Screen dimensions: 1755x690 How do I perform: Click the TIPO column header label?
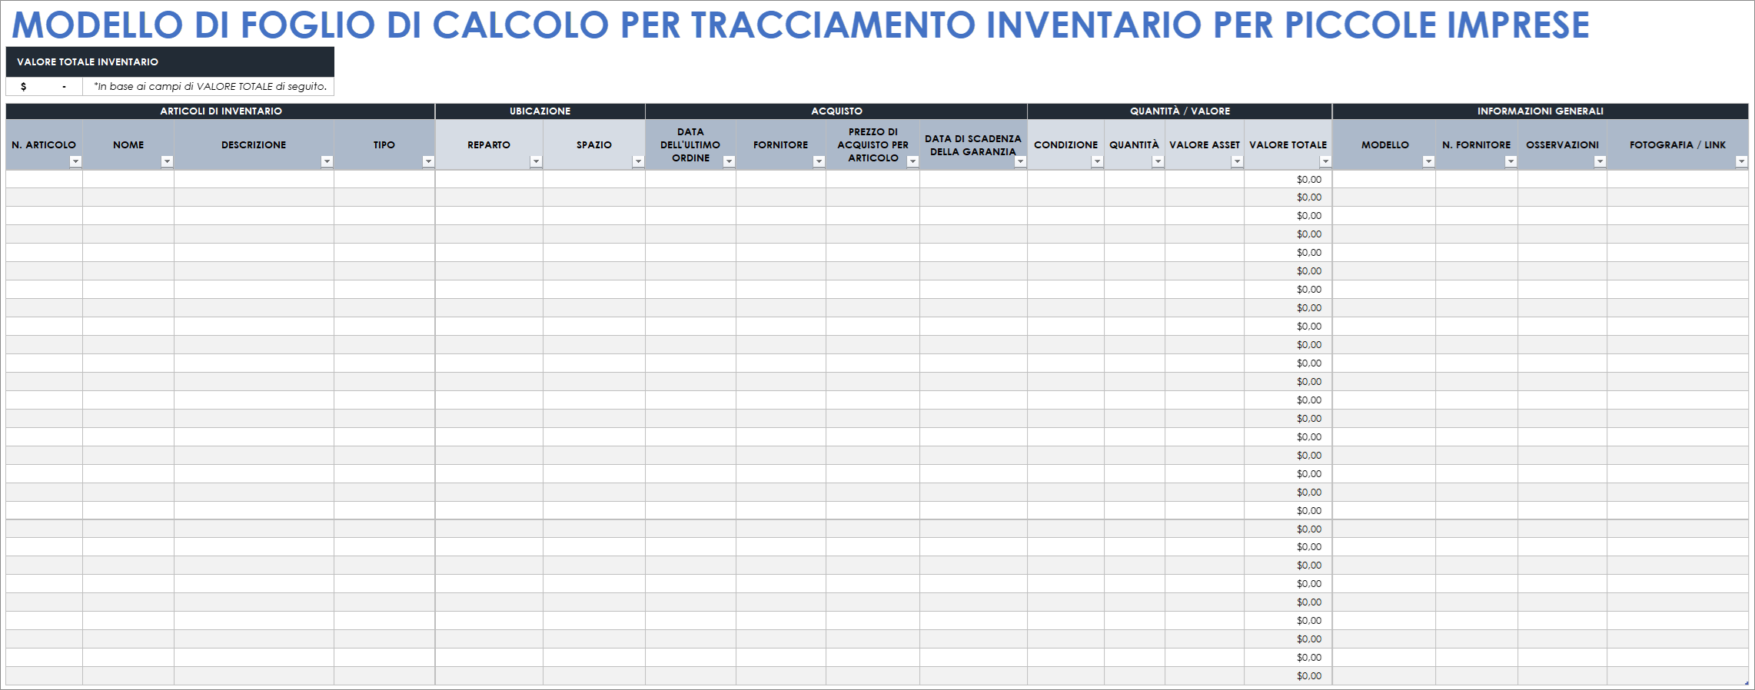coord(384,144)
